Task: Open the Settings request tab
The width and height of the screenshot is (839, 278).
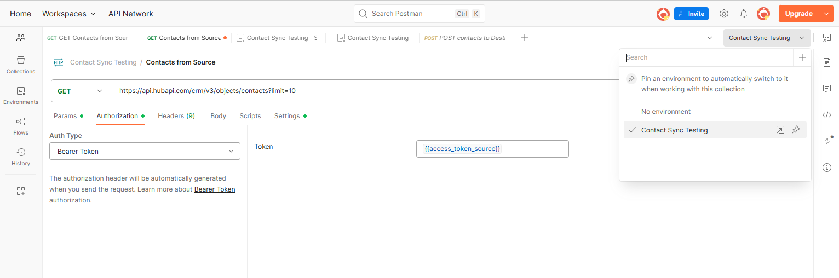Action: pyautogui.click(x=290, y=116)
